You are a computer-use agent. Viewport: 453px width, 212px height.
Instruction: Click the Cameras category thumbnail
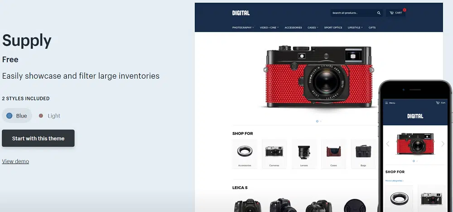click(274, 154)
